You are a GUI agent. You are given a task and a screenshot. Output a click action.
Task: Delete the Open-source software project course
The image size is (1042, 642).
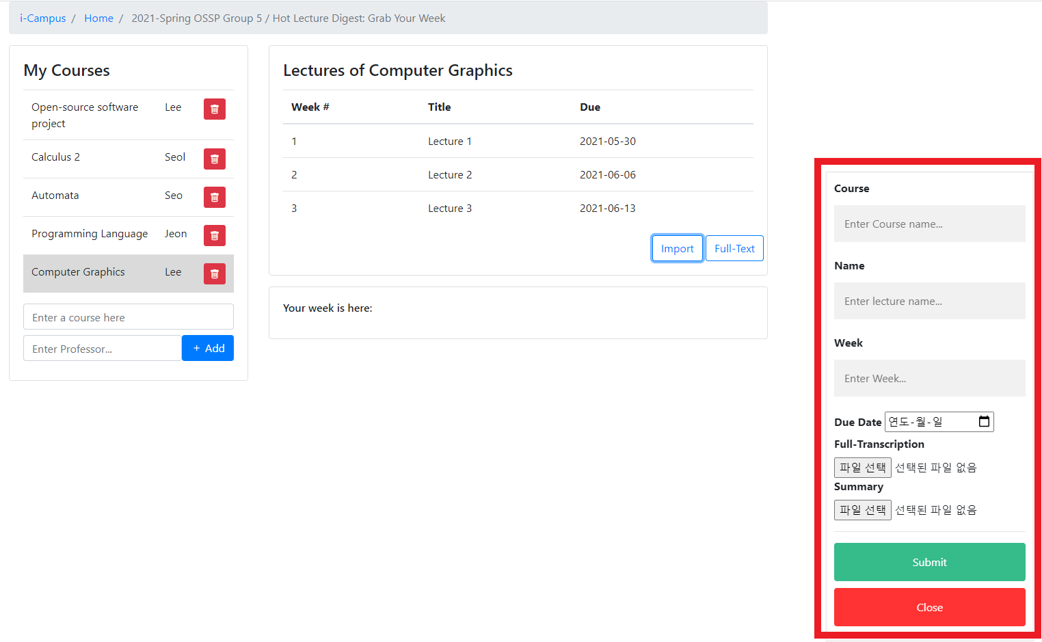point(214,109)
